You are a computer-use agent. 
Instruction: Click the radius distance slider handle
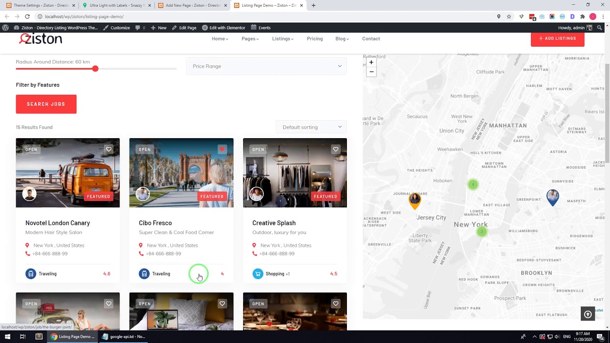pos(95,69)
